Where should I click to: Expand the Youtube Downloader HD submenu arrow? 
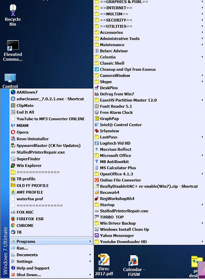coord(202,242)
